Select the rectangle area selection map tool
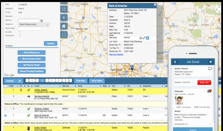 click(x=64, y=9)
